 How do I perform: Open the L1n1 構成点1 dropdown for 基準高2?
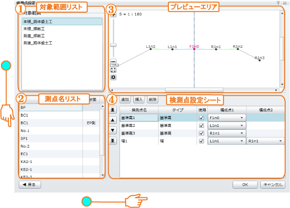[227, 125]
